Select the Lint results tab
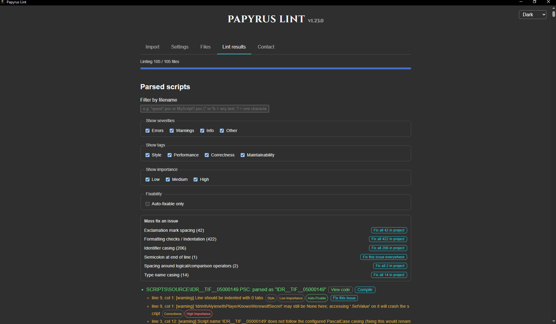The image size is (556, 324). (x=234, y=47)
